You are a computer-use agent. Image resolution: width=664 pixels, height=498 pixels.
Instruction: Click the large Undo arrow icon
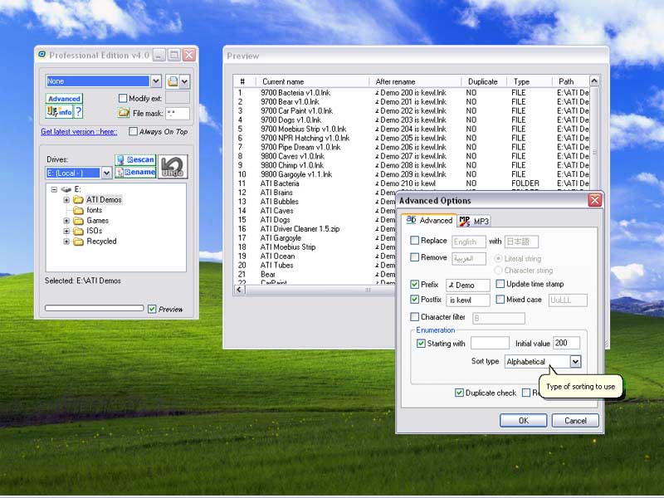tap(173, 167)
